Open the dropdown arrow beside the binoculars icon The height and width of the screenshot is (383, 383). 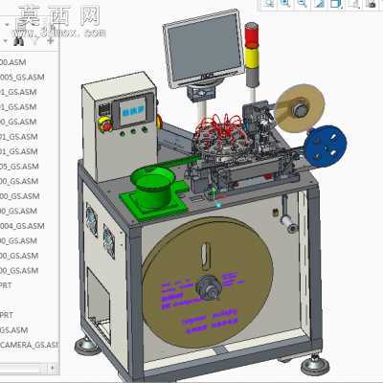point(5,41)
